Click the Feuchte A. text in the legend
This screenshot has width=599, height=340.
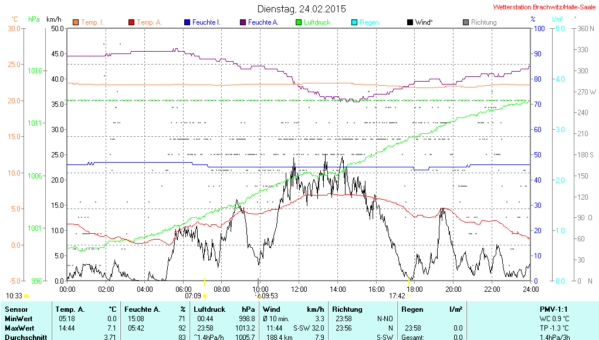click(263, 22)
